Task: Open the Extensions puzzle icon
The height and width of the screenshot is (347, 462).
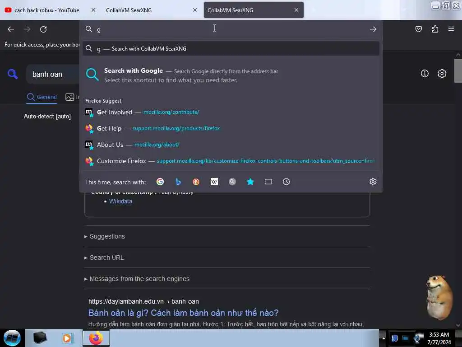Action: click(435, 29)
